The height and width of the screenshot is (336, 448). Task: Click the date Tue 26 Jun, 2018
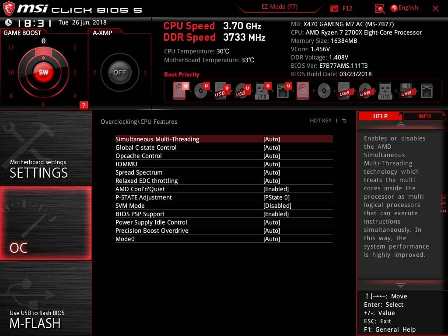[x=83, y=22]
